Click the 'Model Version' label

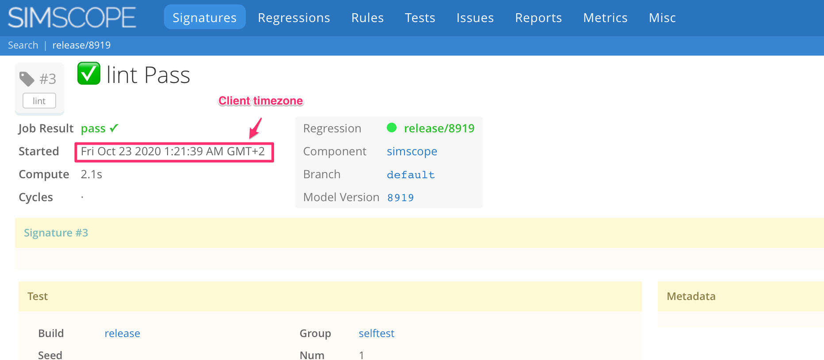tap(341, 197)
